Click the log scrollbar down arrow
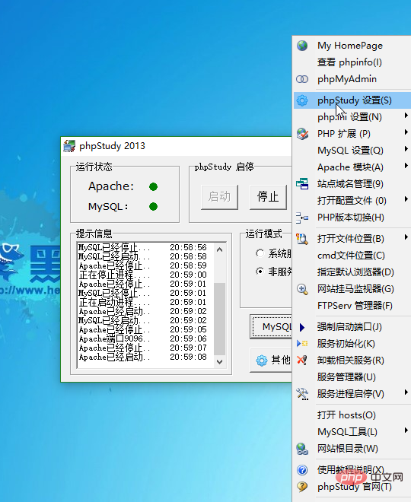Image resolution: width=411 pixels, height=502 pixels. click(219, 362)
